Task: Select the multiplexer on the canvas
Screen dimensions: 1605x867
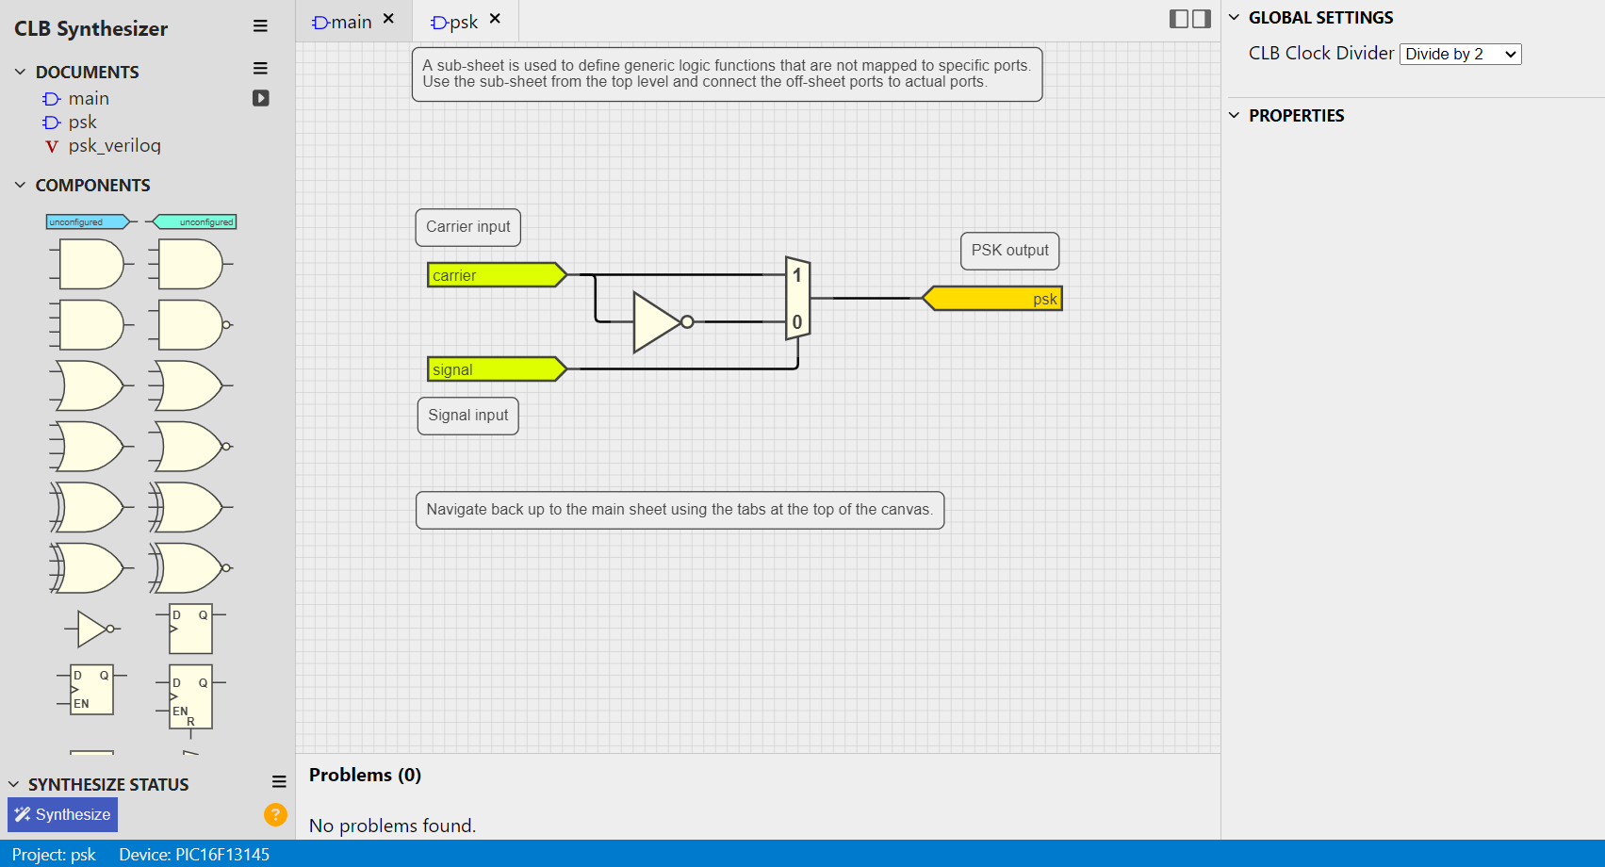Action: pyautogui.click(x=797, y=299)
